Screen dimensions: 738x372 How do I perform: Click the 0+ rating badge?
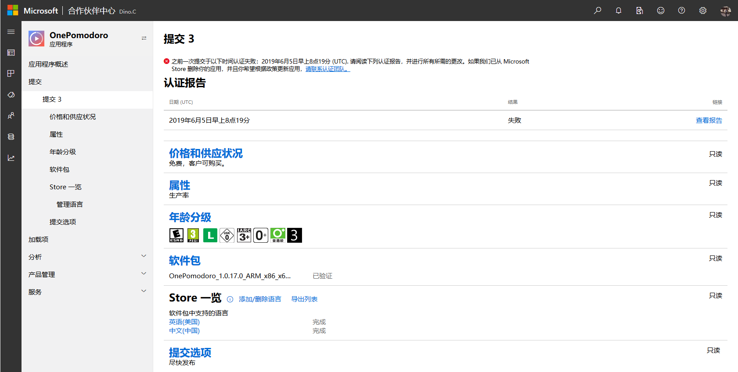click(261, 235)
